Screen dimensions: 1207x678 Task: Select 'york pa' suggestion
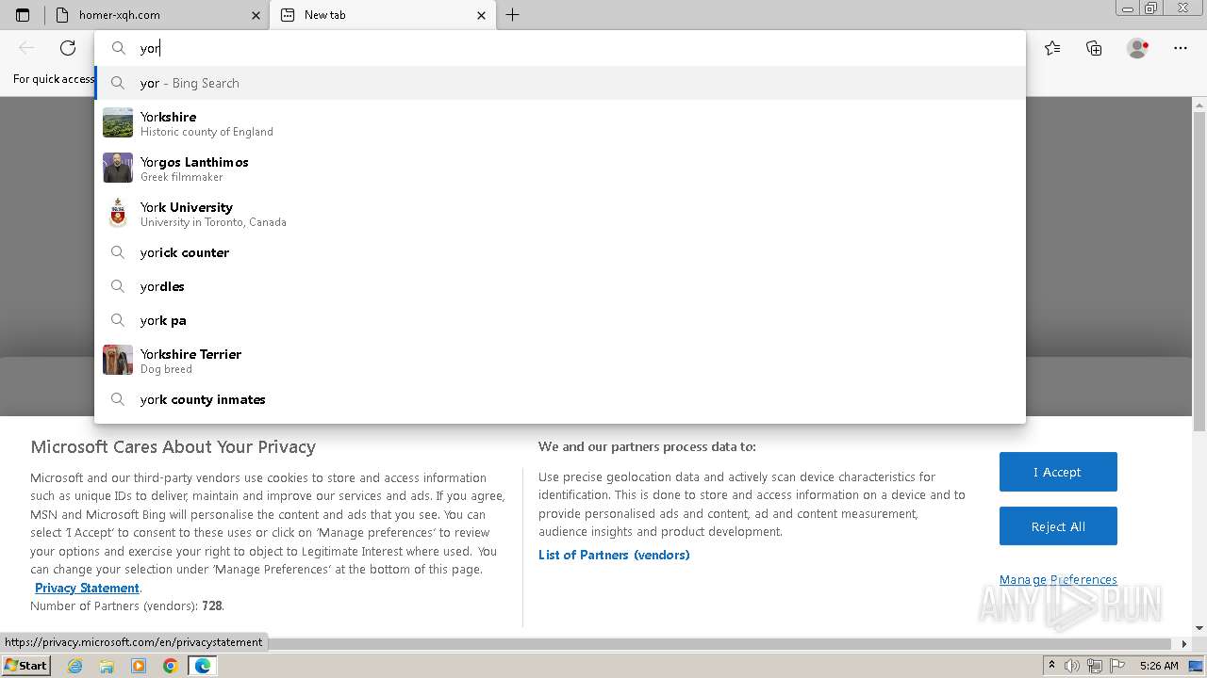click(x=560, y=320)
